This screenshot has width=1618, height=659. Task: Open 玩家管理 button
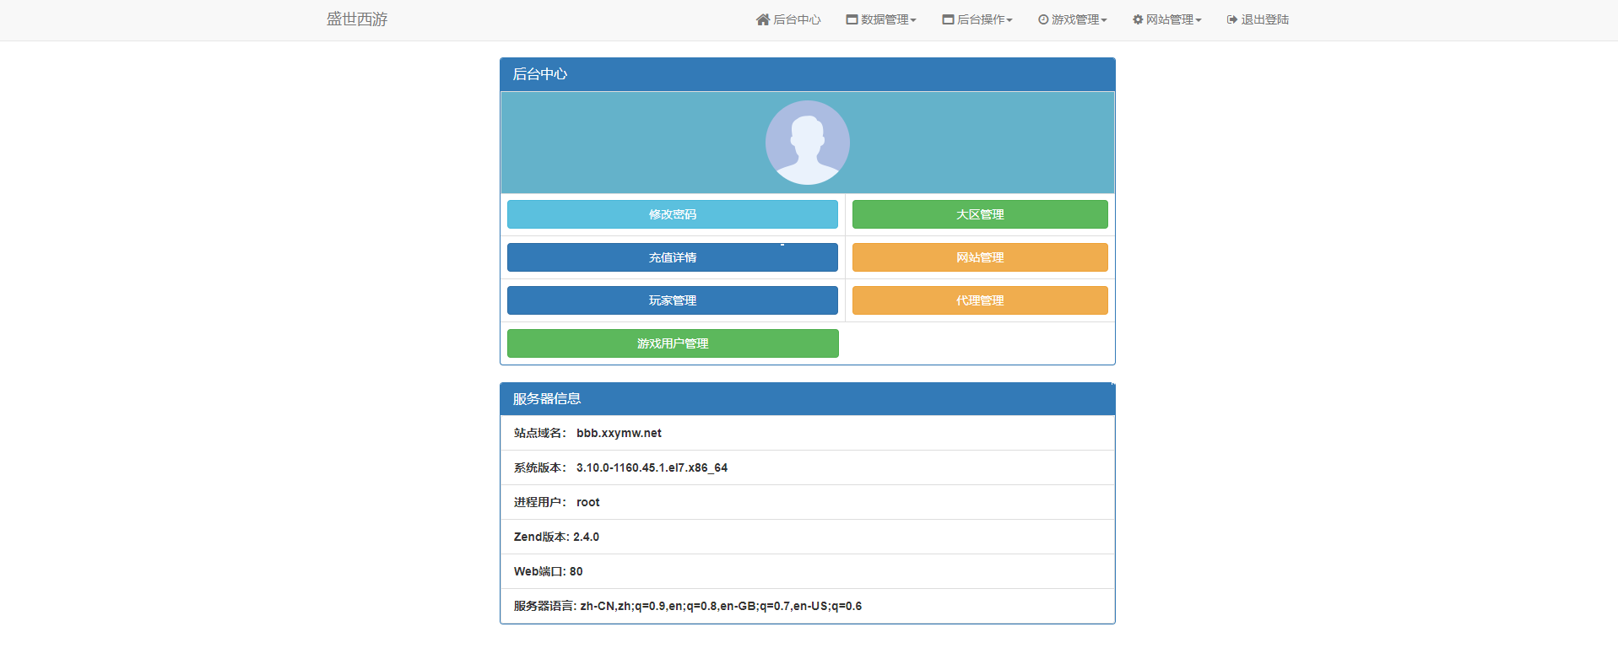point(673,300)
